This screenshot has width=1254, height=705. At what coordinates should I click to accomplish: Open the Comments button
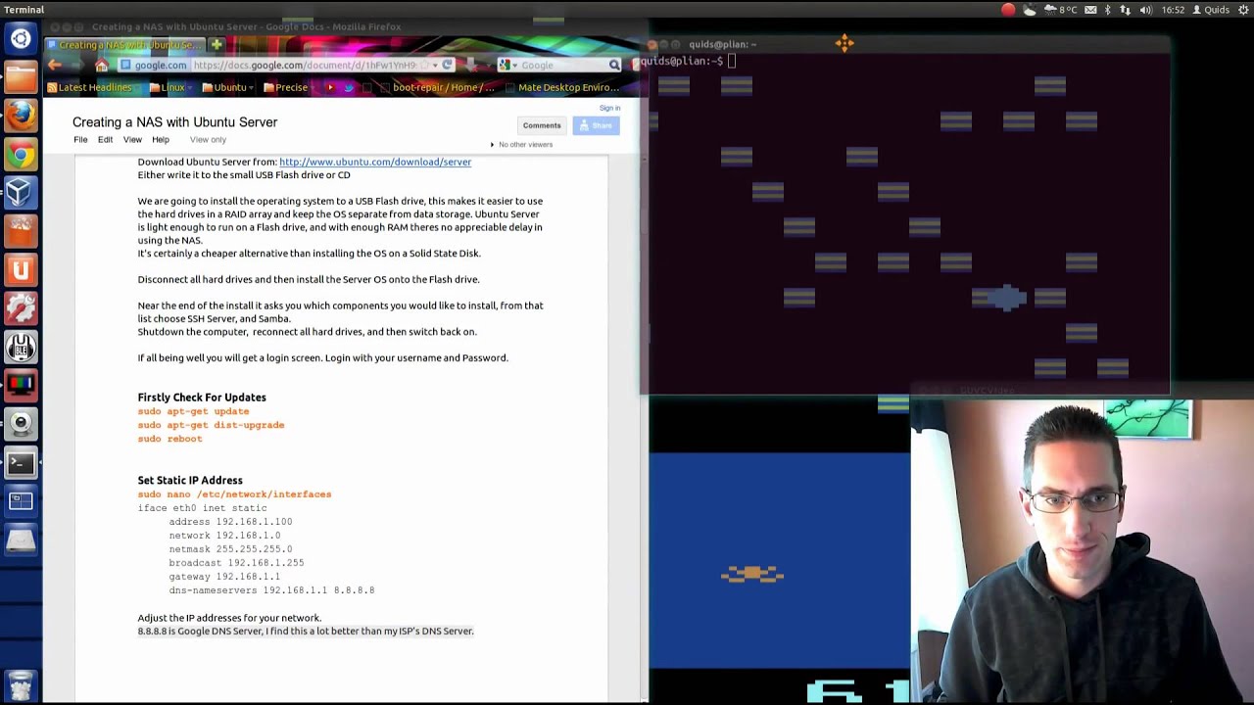coord(542,125)
